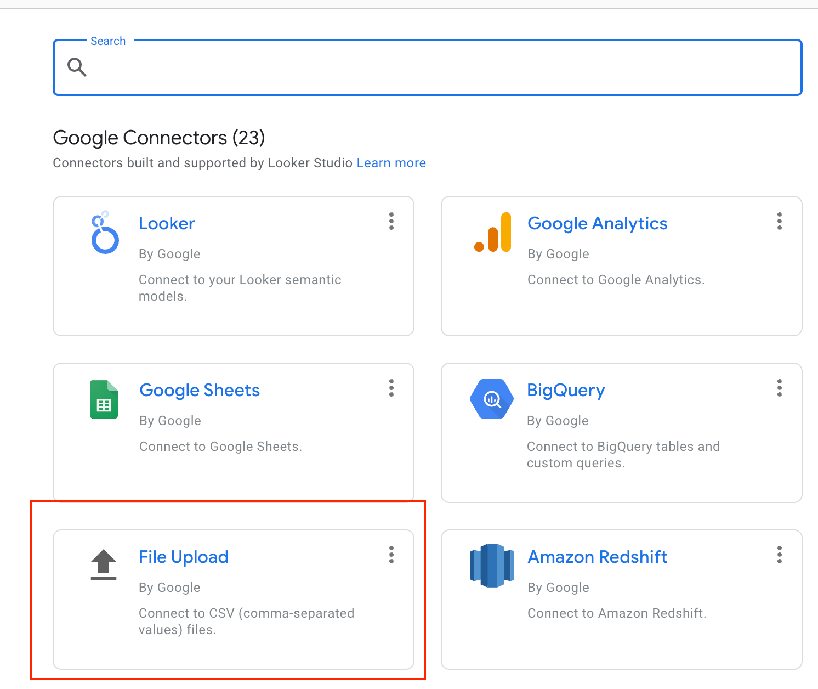The width and height of the screenshot is (818, 689).
Task: Click 'By Google' under BigQuery
Action: tap(558, 421)
